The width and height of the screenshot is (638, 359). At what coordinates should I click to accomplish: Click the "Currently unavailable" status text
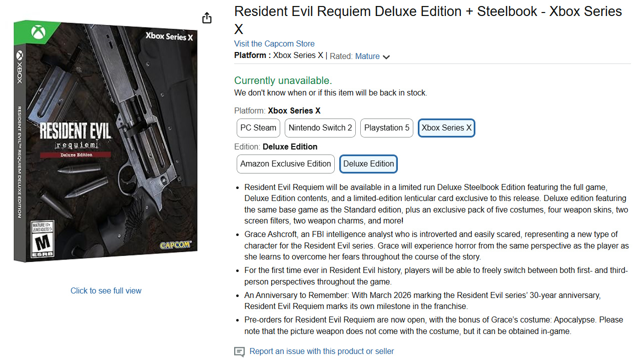(283, 80)
